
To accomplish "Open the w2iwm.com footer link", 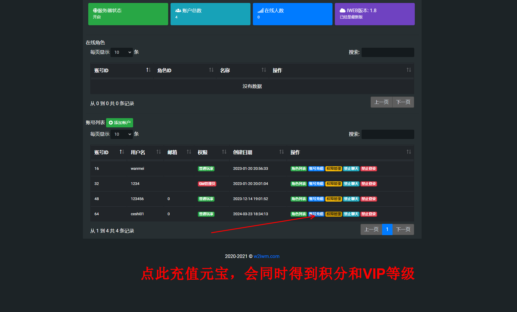I will pos(266,256).
